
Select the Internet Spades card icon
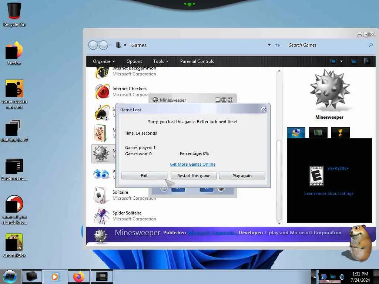pyautogui.click(x=102, y=112)
